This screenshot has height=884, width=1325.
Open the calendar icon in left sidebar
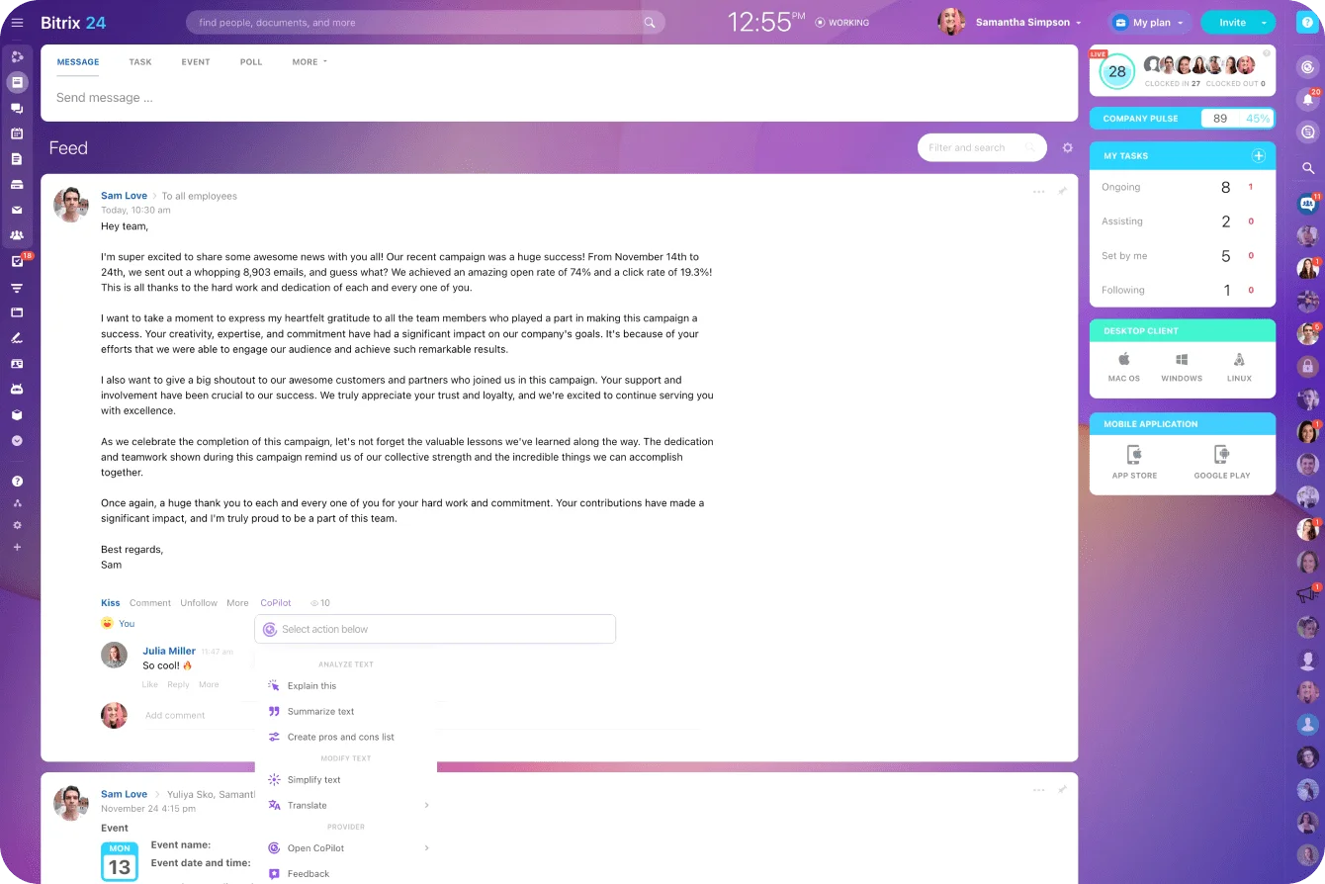coord(17,133)
